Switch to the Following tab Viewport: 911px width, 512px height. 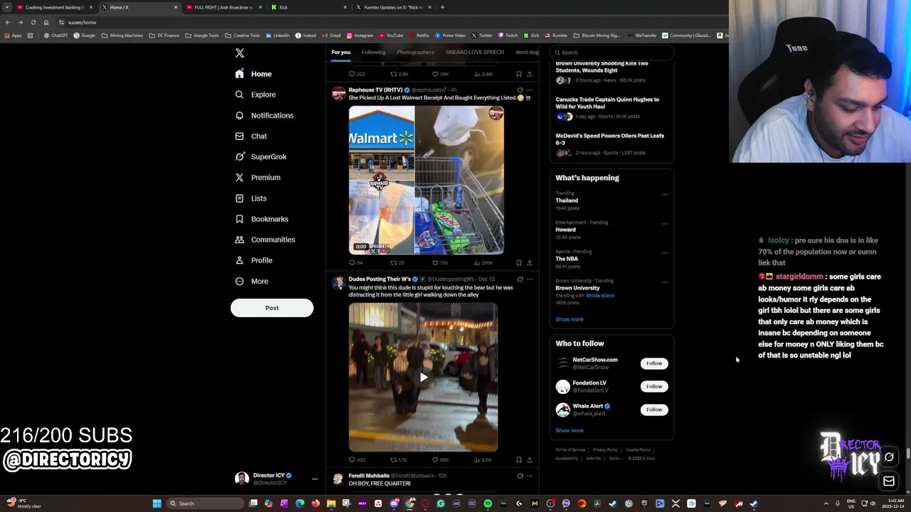[373, 52]
